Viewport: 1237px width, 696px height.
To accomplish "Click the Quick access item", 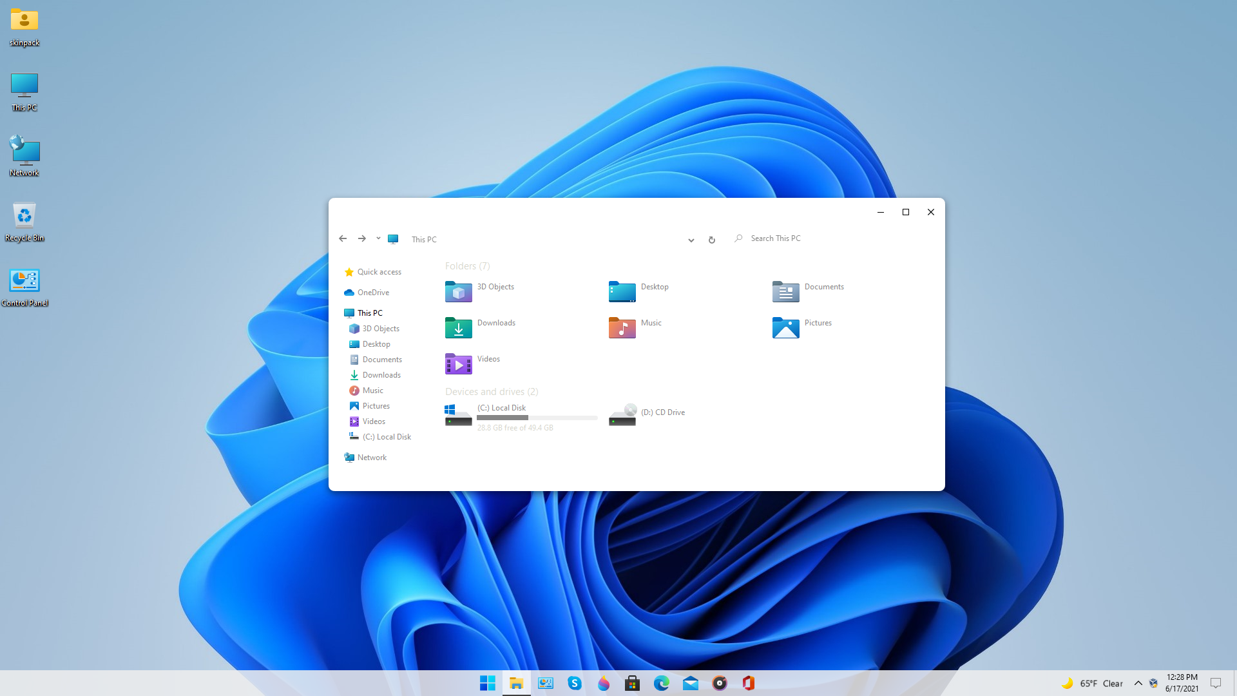I will (379, 271).
